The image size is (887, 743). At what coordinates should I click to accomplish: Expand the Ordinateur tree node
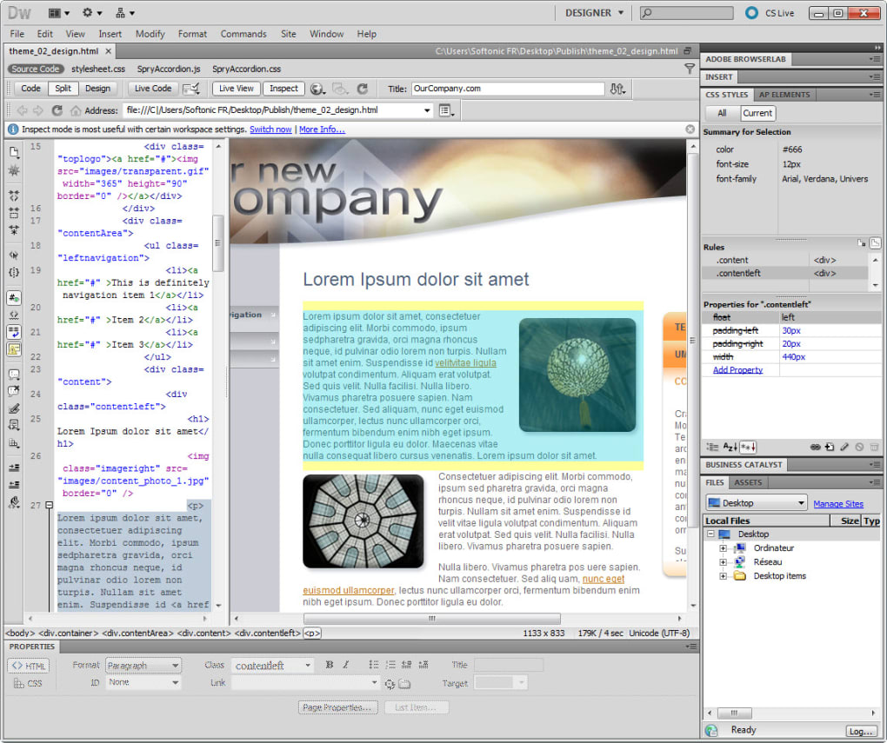(x=723, y=548)
